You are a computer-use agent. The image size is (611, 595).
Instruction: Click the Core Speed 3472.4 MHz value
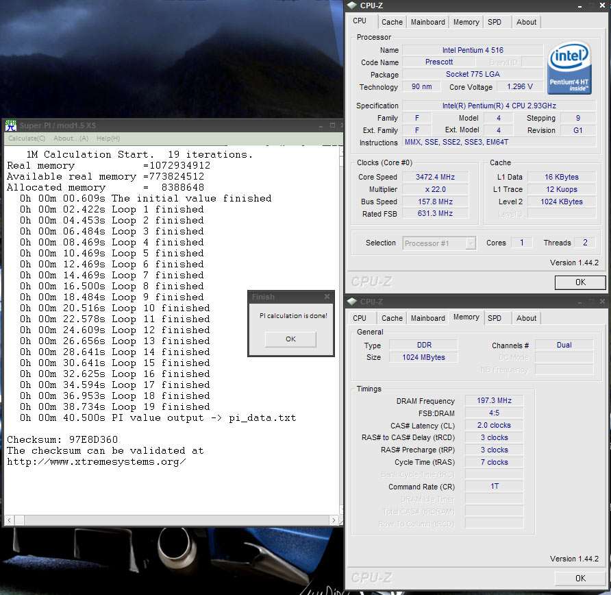click(435, 177)
